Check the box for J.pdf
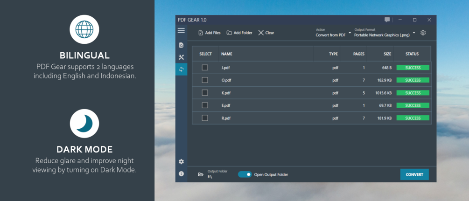This screenshot has height=201, width=469. click(205, 68)
